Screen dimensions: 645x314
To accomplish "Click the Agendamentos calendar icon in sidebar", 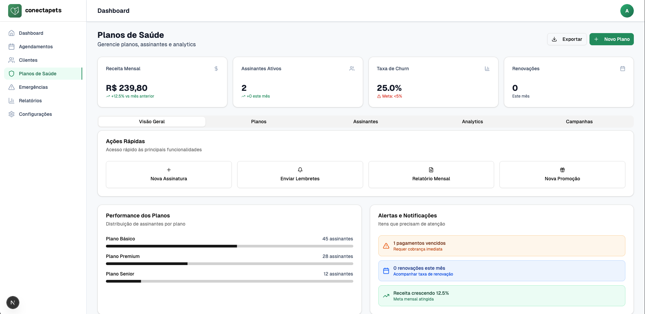I will [12, 47].
